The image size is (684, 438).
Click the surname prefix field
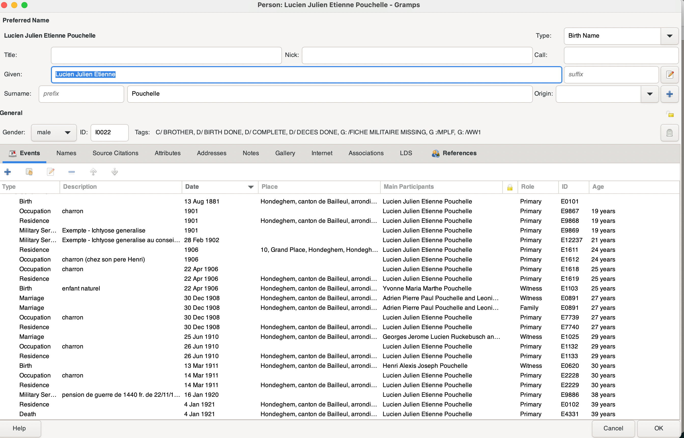(81, 94)
